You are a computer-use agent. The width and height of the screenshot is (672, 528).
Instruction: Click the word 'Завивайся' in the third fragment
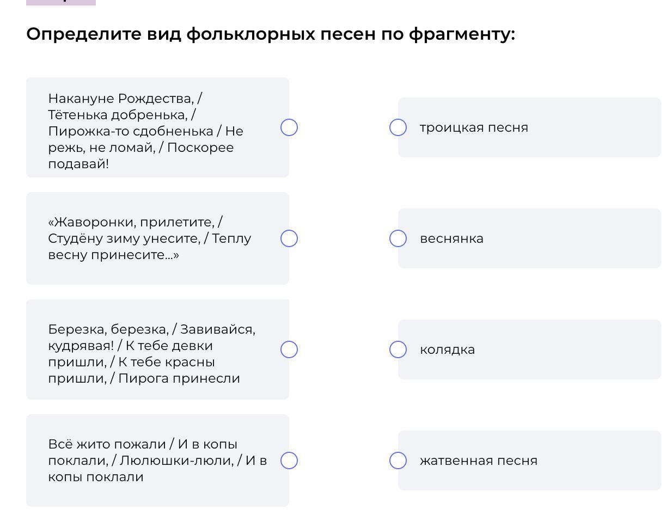point(217,329)
